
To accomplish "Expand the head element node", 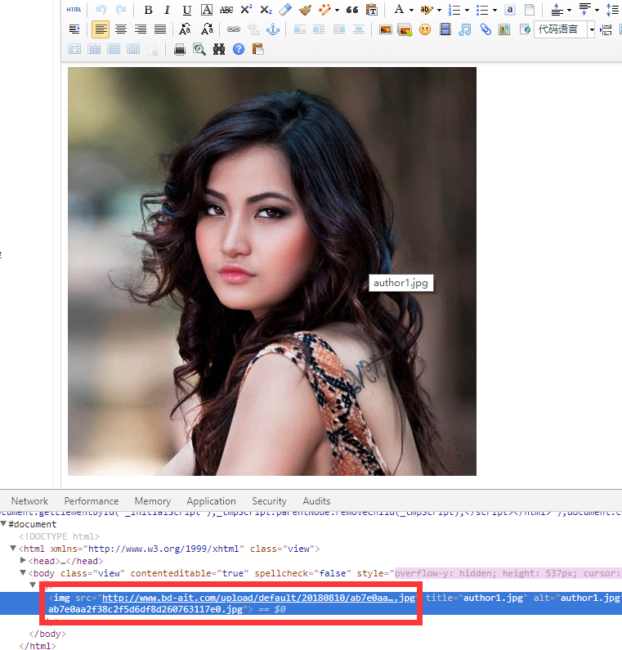I will [x=23, y=560].
